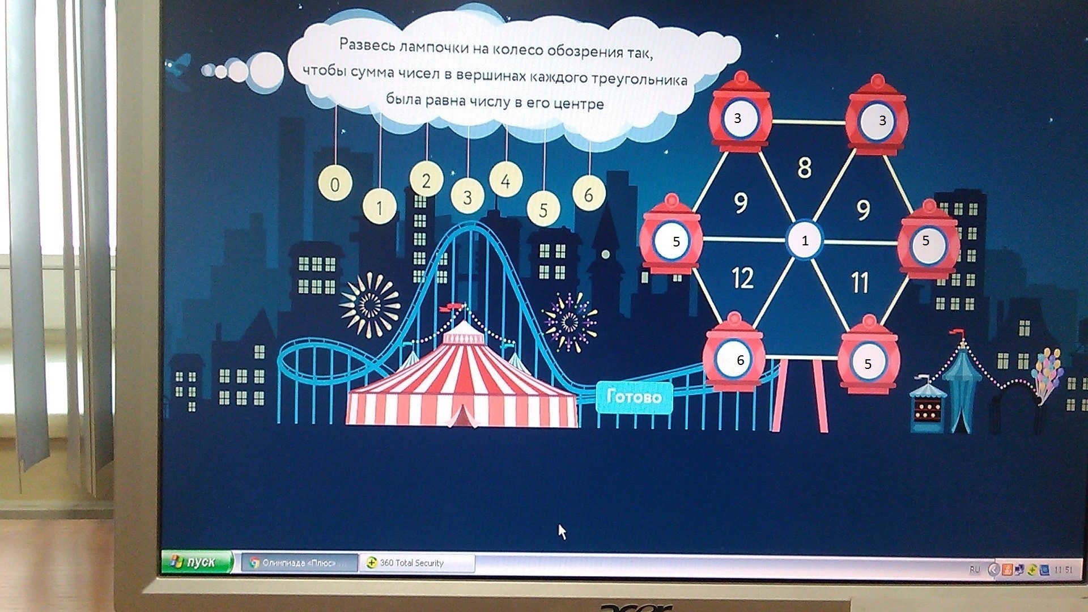
Task: Click the green 360 Security tray icon
Action: pos(1032,570)
